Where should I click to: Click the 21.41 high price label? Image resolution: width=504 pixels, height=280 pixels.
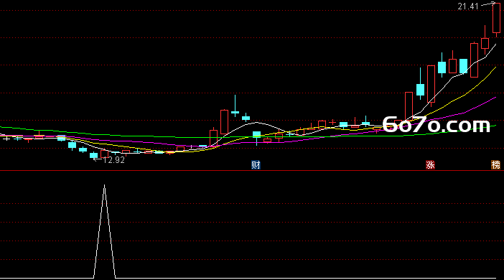[x=468, y=6]
